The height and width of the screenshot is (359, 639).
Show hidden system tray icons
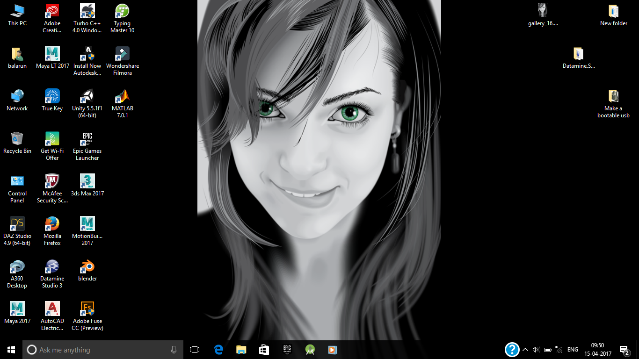point(525,350)
